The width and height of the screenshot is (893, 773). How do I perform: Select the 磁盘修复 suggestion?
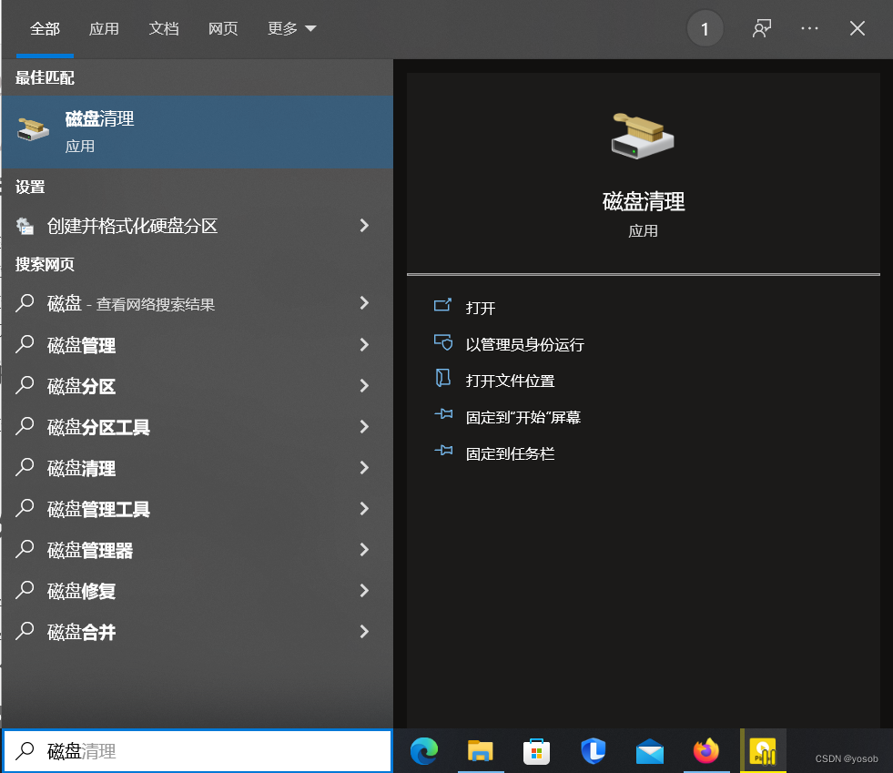pyautogui.click(x=197, y=591)
